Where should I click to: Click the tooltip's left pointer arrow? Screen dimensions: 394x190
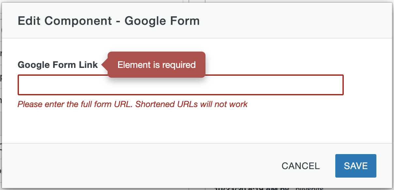[x=104, y=65]
